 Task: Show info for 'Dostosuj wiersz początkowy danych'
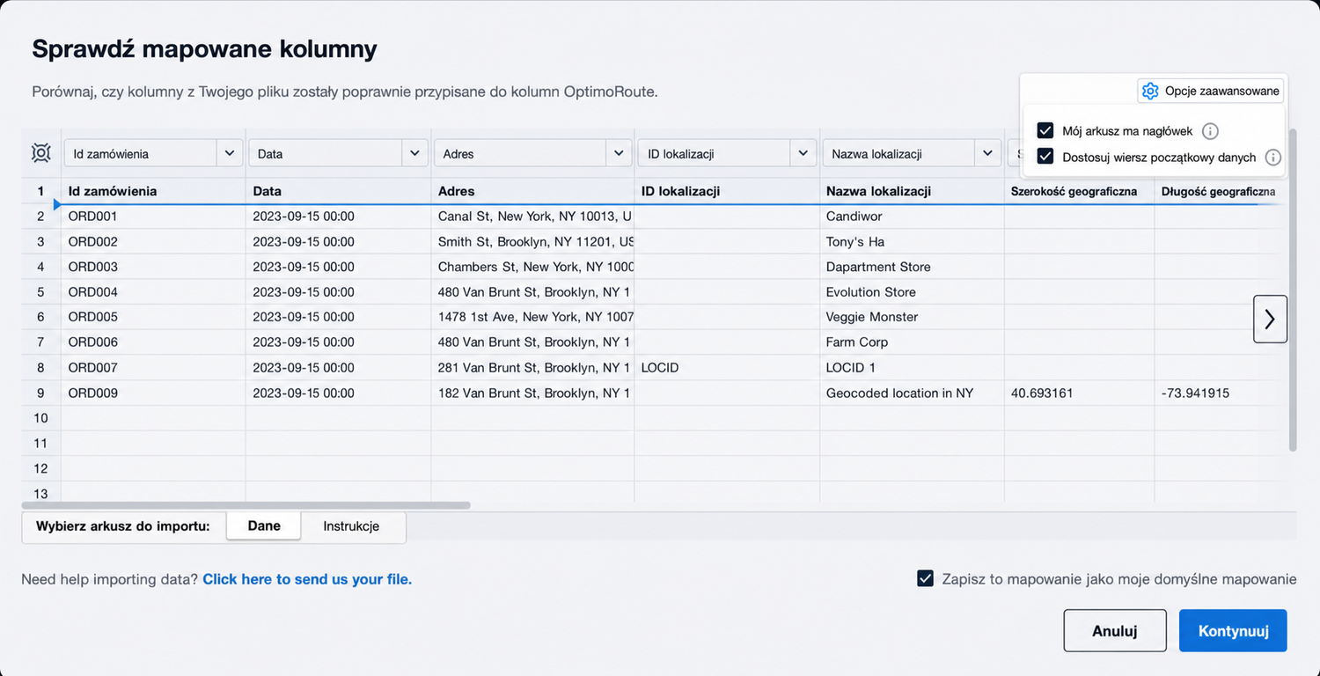pos(1272,158)
